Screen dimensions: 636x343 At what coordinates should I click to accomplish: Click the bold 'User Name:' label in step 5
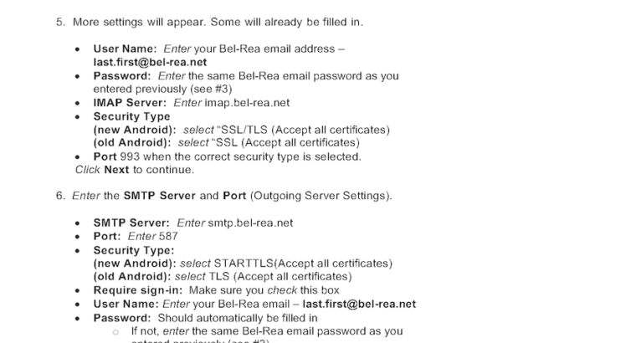click(x=125, y=49)
